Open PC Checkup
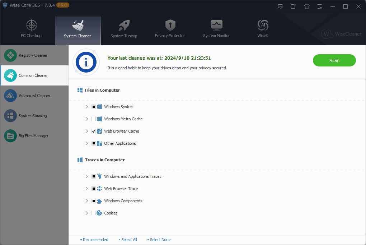Screen dimensions: 366x245 (x=31, y=29)
